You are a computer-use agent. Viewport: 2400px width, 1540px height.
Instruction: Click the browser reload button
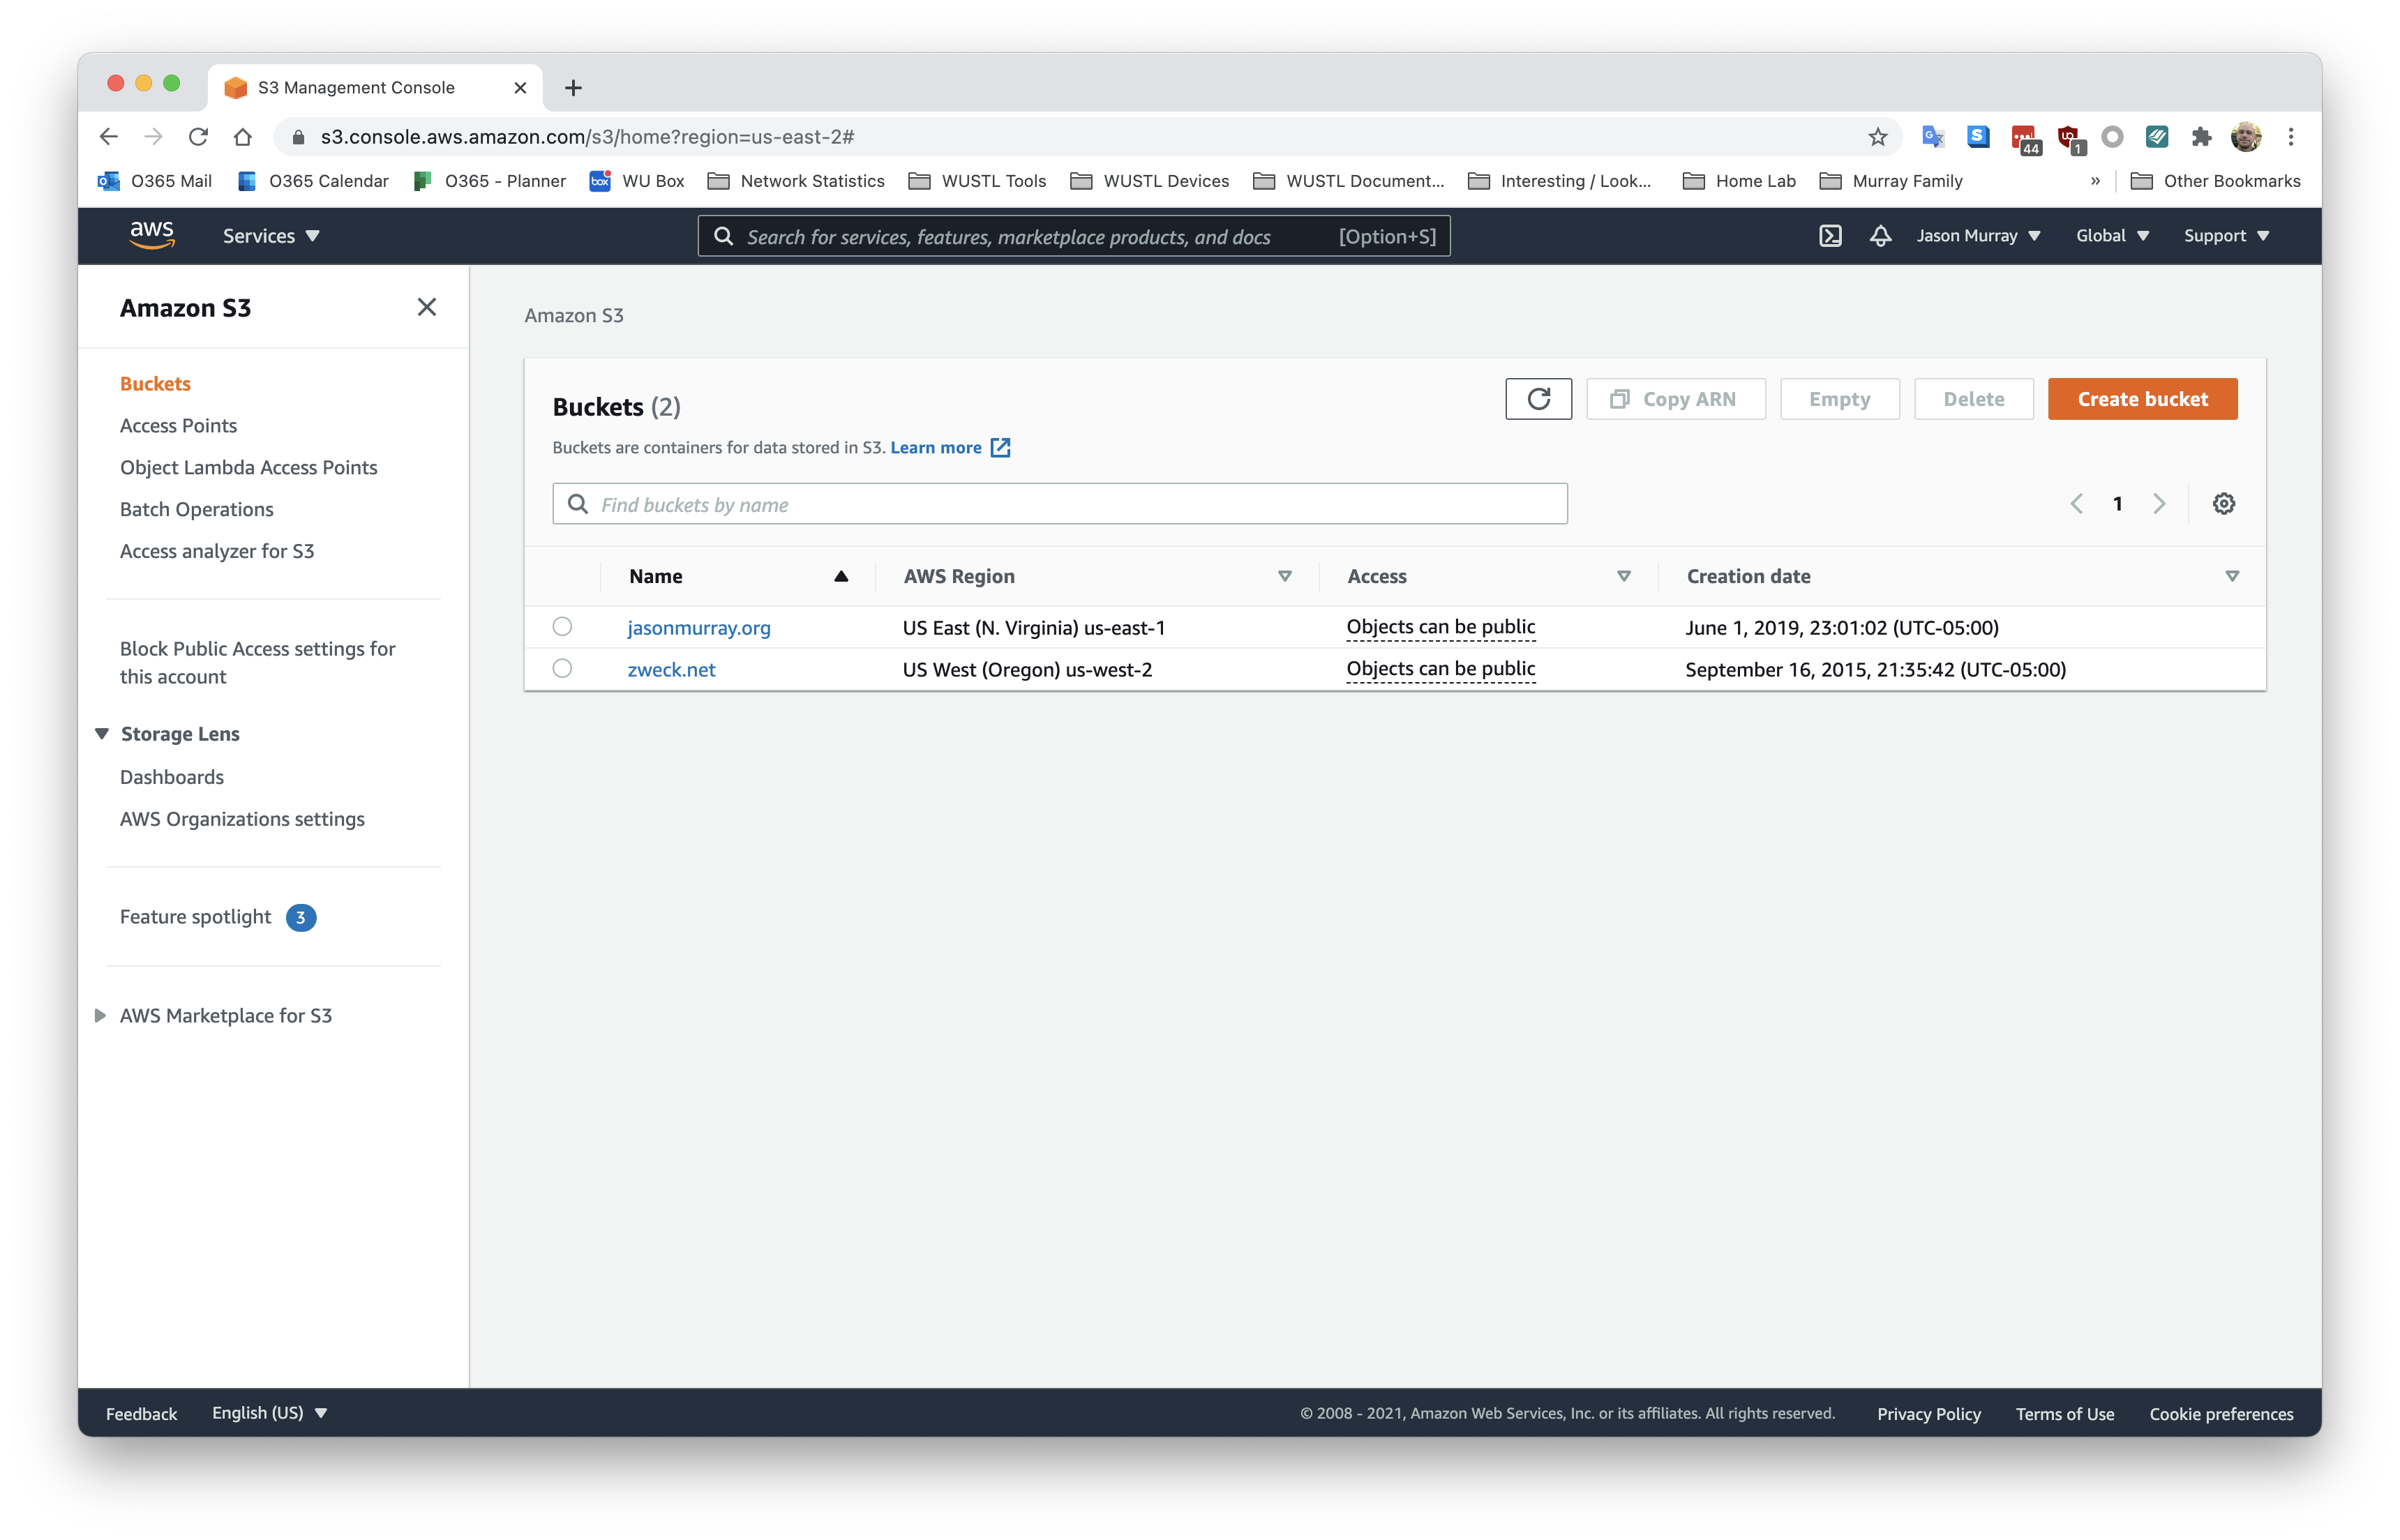198,137
